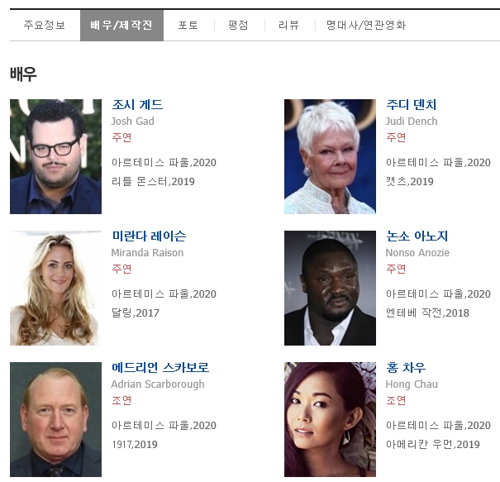500x482 pixels.
Task: Click Judi Dench's profile photo
Action: click(330, 156)
